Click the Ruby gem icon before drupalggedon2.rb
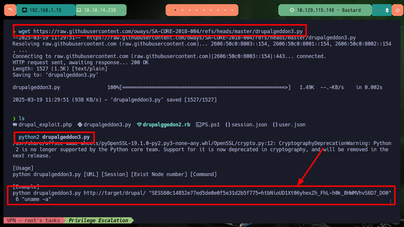404x227 pixels. (139, 125)
